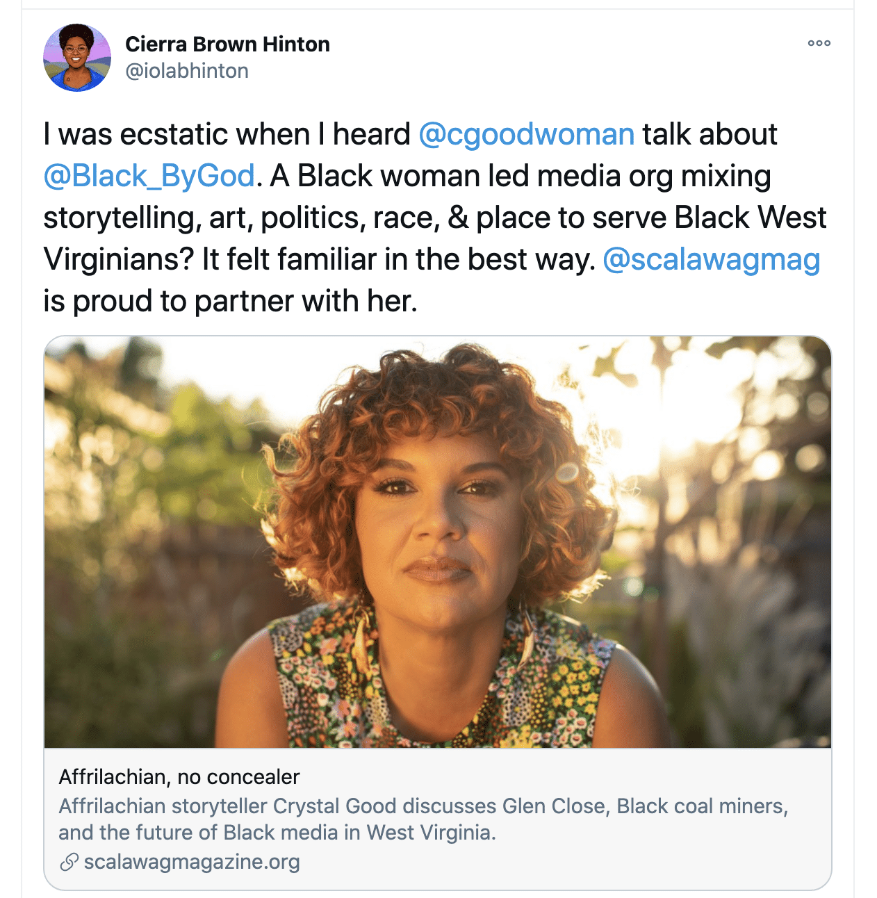Click "A Black woman led media org mixing"
This screenshot has height=898, width=877.
coord(521,176)
